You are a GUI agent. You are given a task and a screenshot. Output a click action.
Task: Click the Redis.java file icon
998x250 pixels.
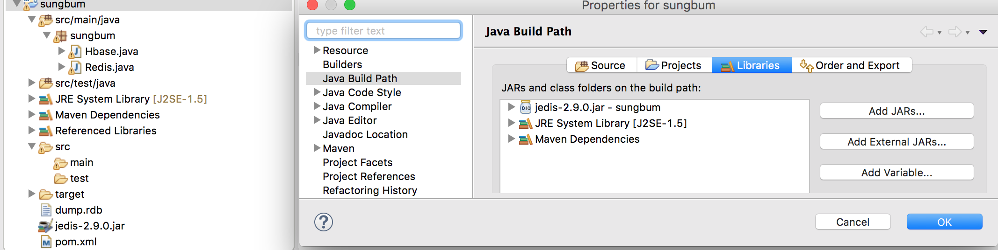(75, 67)
